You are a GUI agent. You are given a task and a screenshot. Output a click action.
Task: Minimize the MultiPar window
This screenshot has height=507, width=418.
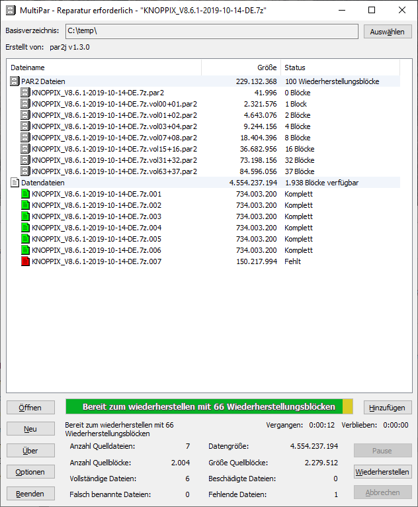tap(342, 11)
